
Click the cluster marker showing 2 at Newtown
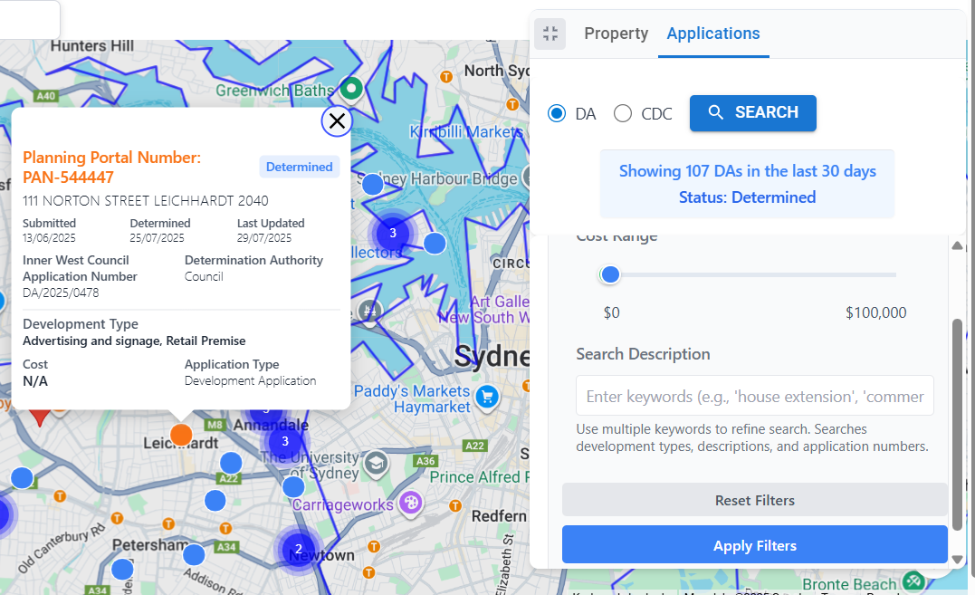coord(299,548)
